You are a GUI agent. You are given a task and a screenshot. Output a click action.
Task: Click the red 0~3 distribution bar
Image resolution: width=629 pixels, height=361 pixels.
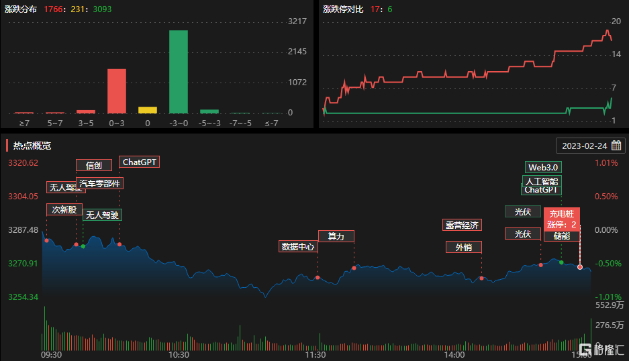click(117, 91)
